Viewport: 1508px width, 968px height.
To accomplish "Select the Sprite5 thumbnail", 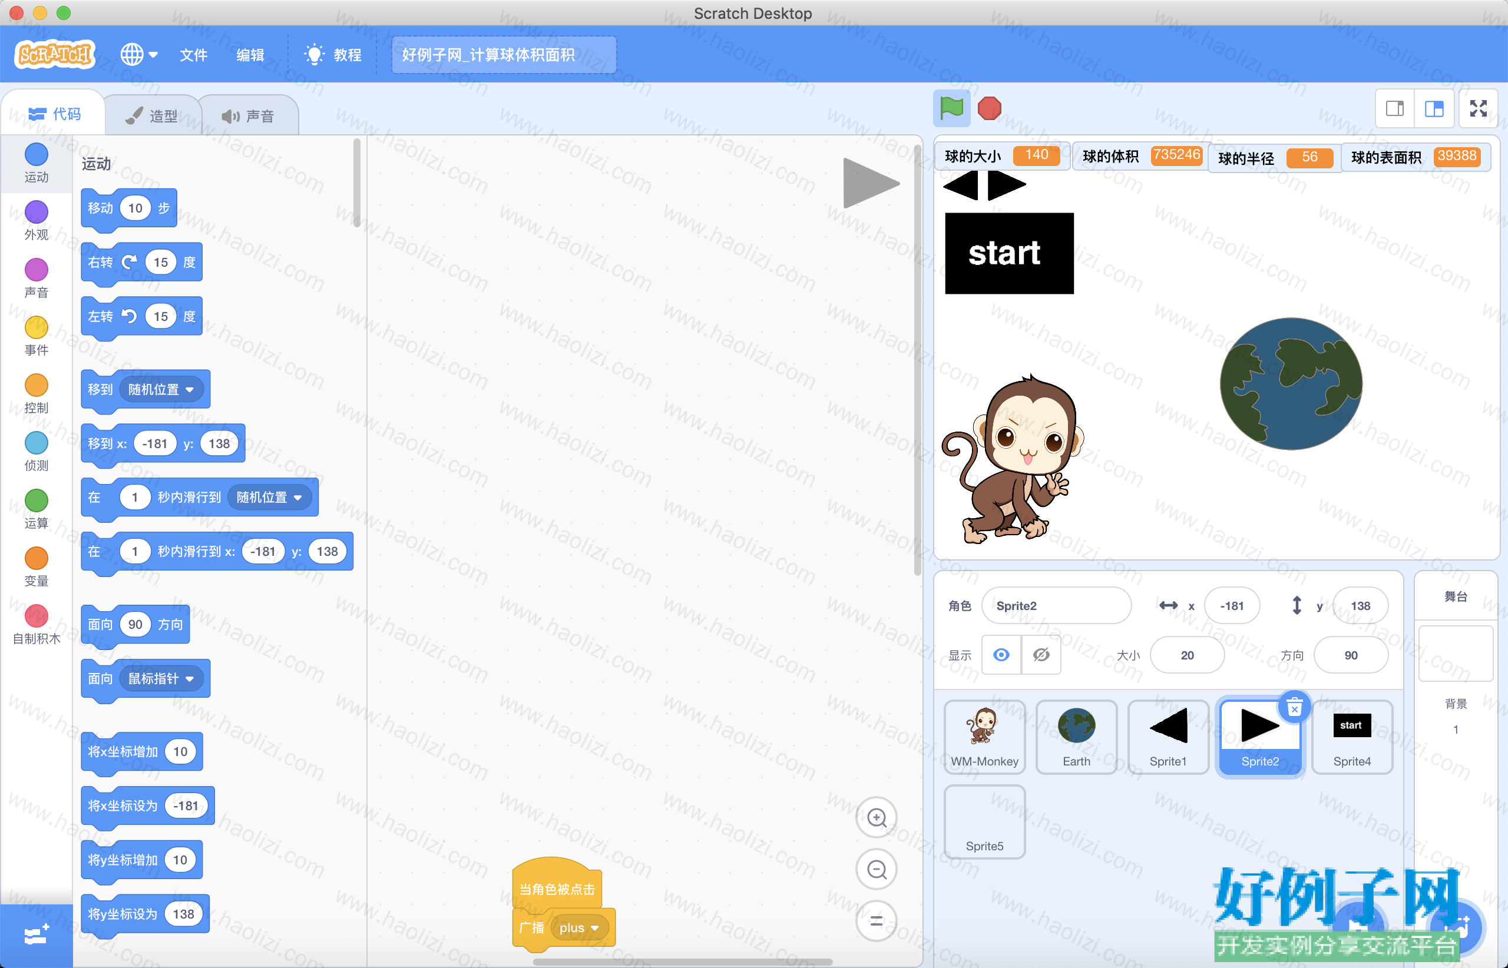I will click(984, 822).
